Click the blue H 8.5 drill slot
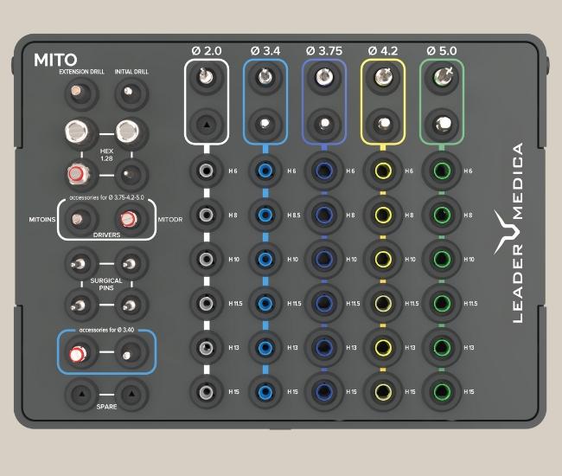The width and height of the screenshot is (562, 476). point(264,214)
